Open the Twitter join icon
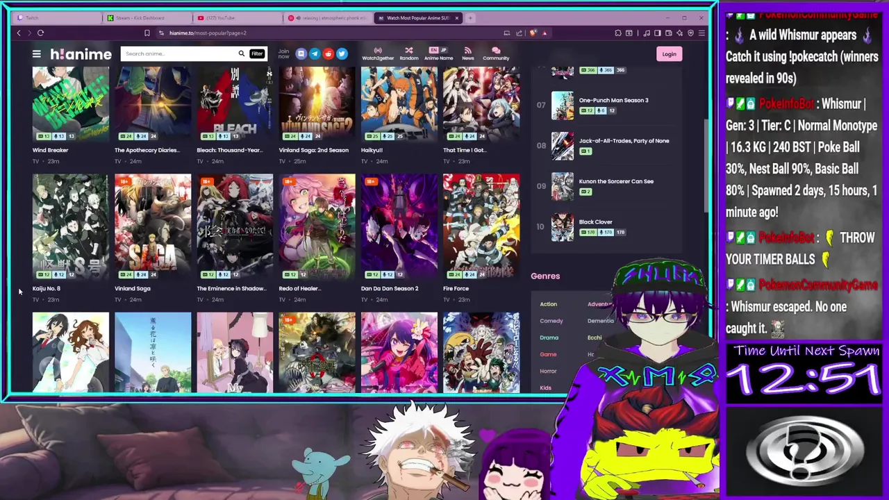This screenshot has height=500, width=889. (x=342, y=53)
